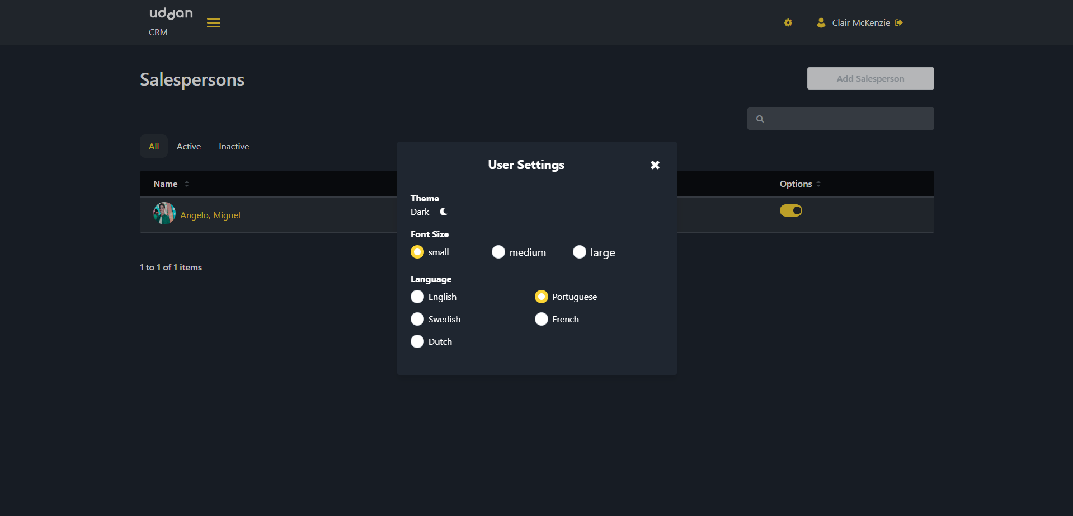
Task: Click the gear settings icon in header
Action: 788,23
